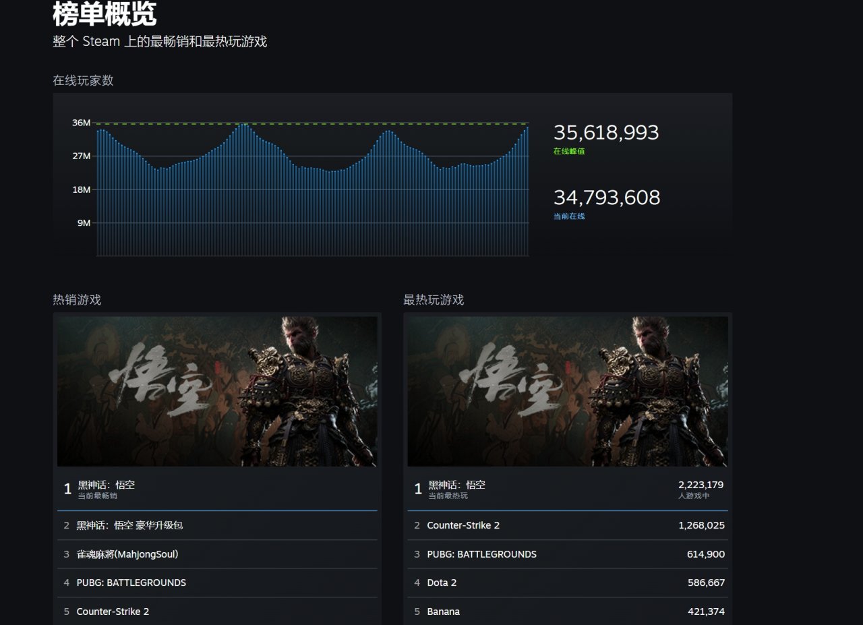
Task: Open PUBG: BATTLEGROUNDS in the most played list
Action: tap(568, 554)
